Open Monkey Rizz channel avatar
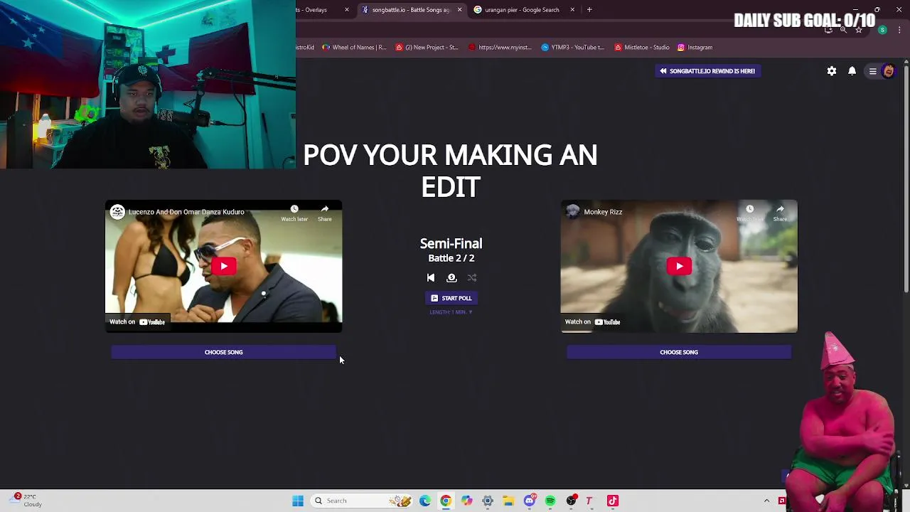910x512 pixels. [x=573, y=212]
